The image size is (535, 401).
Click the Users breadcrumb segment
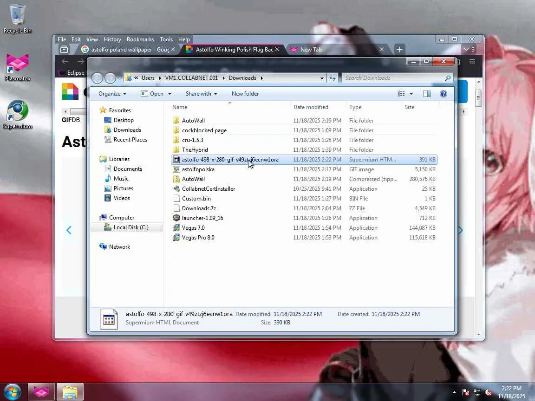click(x=148, y=78)
